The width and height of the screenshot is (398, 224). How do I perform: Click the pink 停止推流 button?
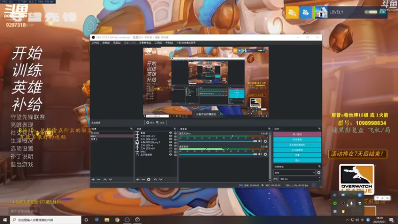297,134
